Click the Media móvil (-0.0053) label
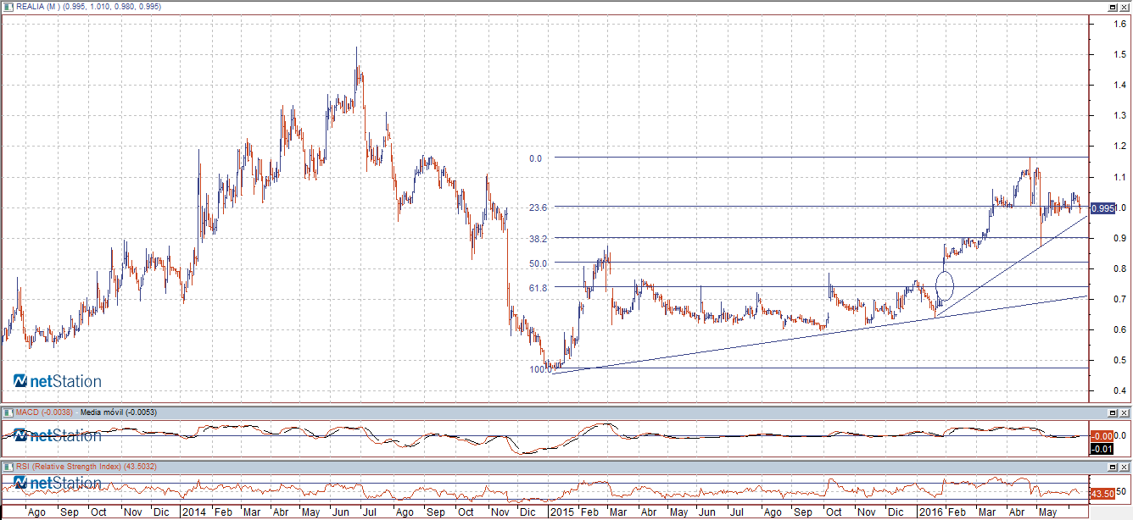 point(117,412)
